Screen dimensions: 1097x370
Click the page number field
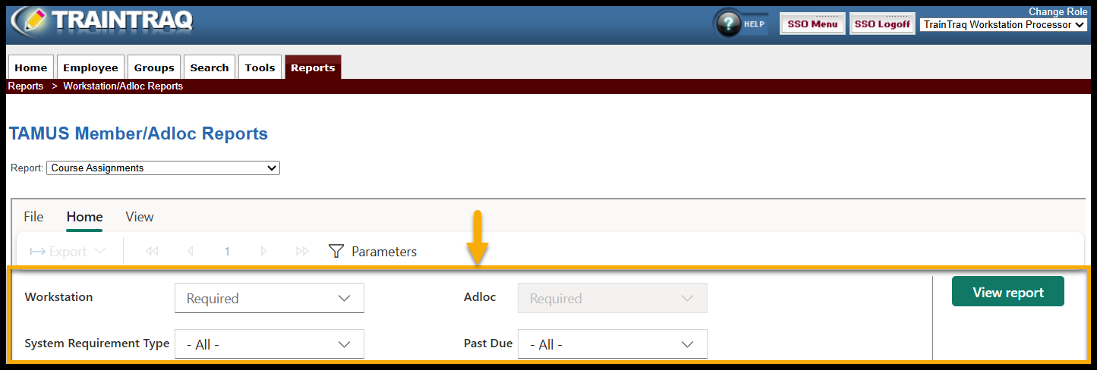tap(227, 252)
